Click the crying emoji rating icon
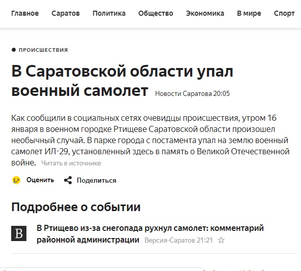This screenshot has height=271, width=301. point(16,180)
